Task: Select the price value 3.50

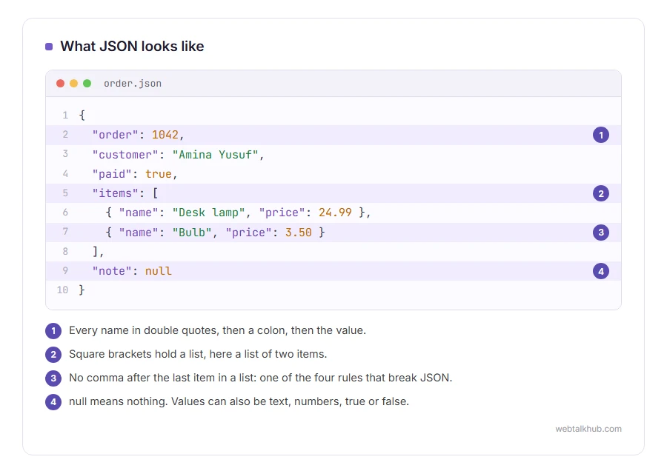Action: (299, 232)
